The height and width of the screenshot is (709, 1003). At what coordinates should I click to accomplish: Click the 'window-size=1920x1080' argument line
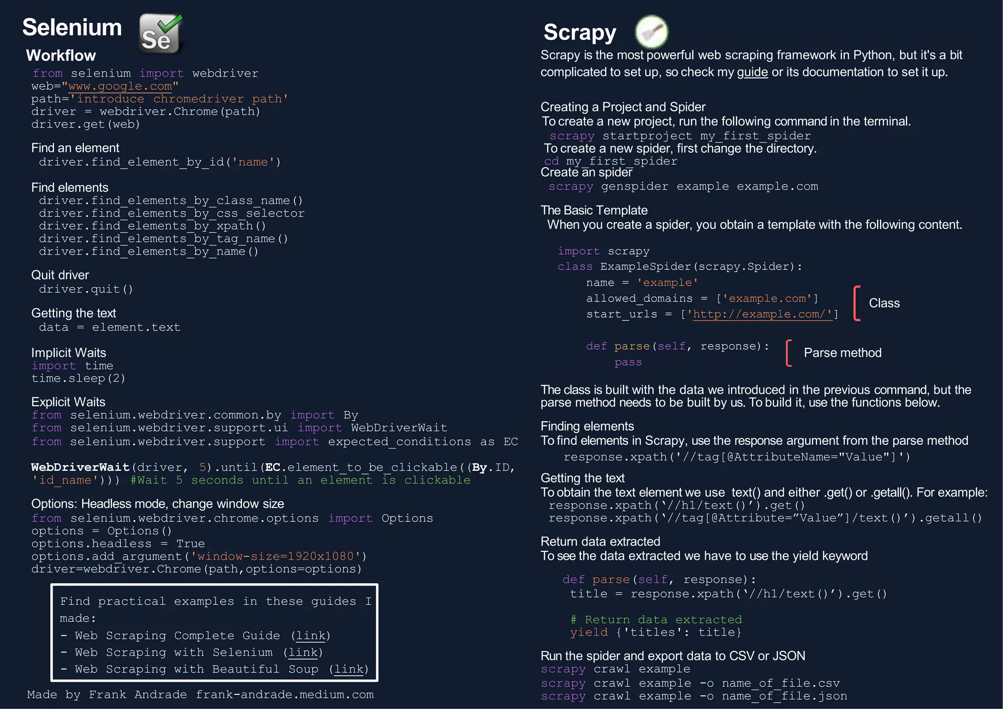click(x=199, y=556)
